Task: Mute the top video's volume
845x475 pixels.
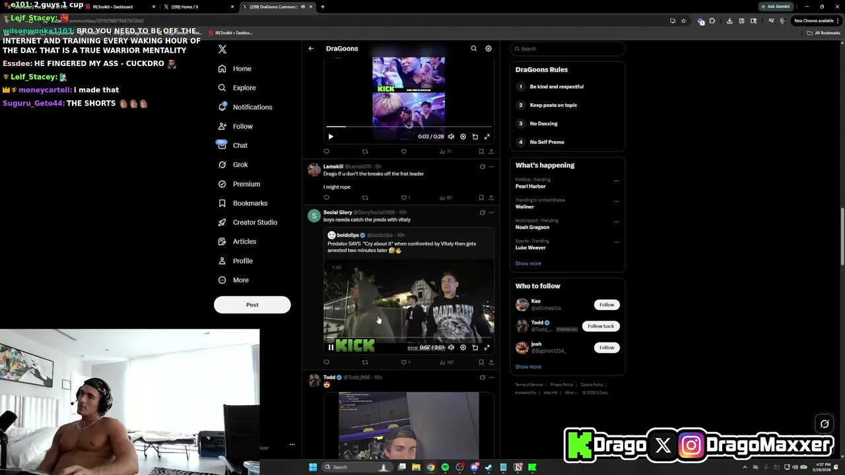Action: [x=451, y=137]
